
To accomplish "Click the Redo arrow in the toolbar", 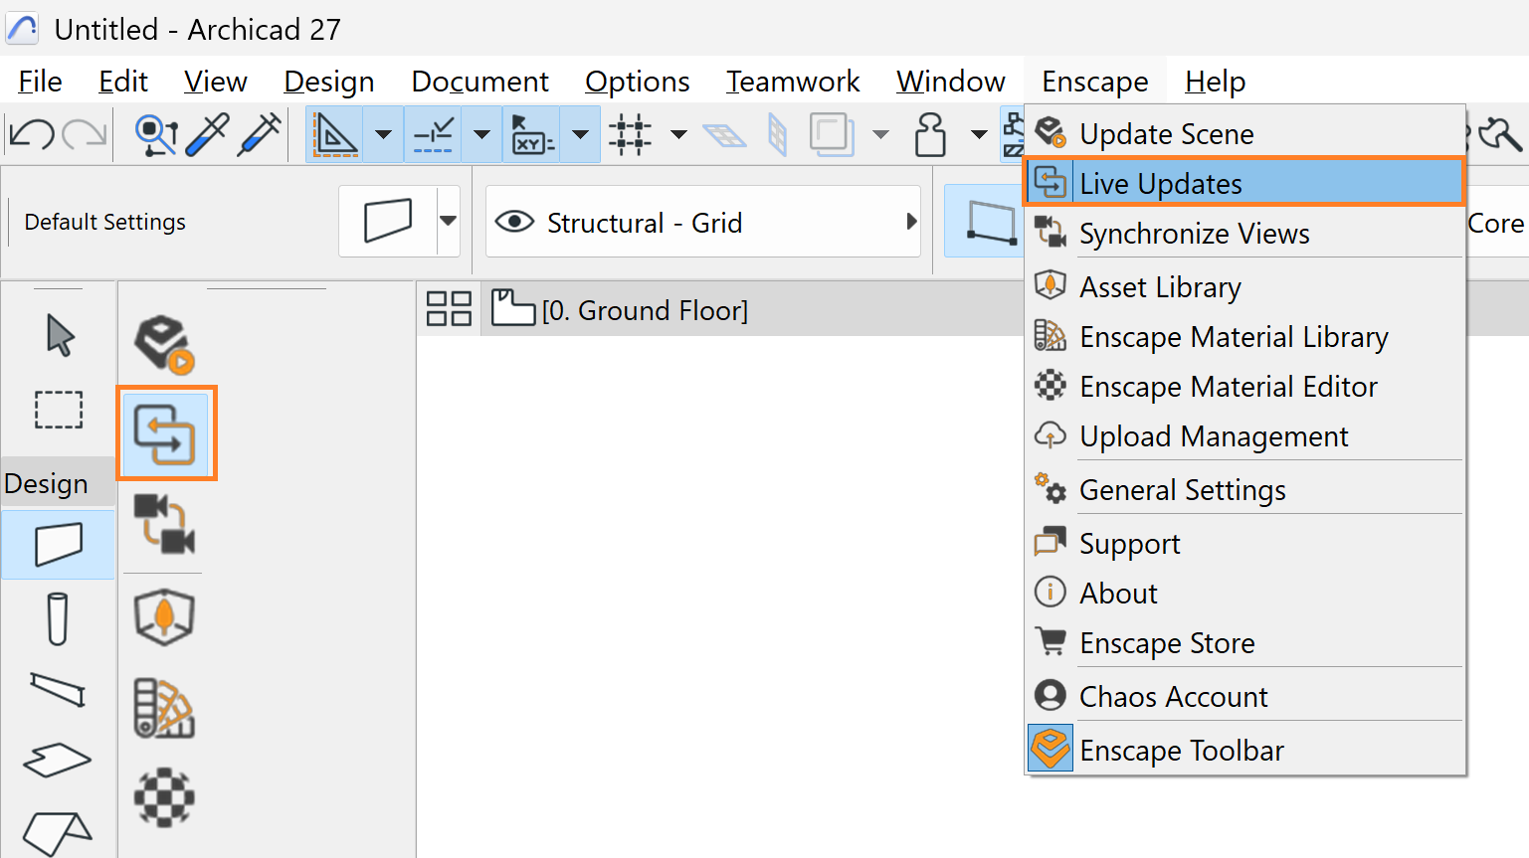I will click(85, 134).
